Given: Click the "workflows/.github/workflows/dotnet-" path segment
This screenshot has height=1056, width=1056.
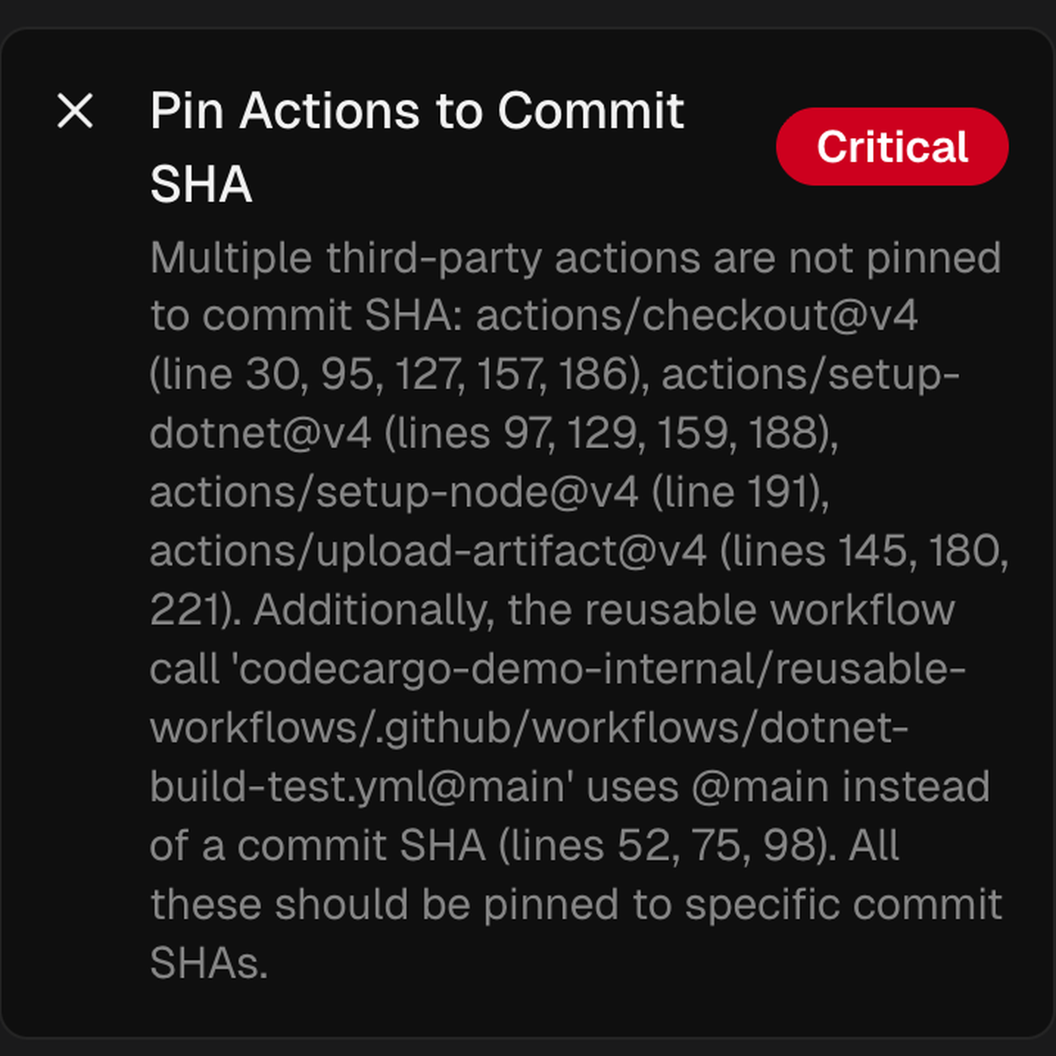Looking at the screenshot, I should 528,729.
